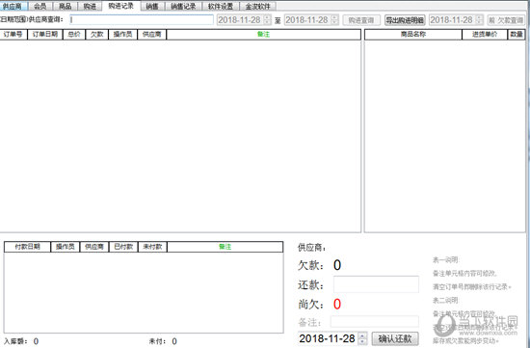Viewport: 530px width, 348px height.
Task: Click the 商品名称 column header
Action: click(413, 35)
